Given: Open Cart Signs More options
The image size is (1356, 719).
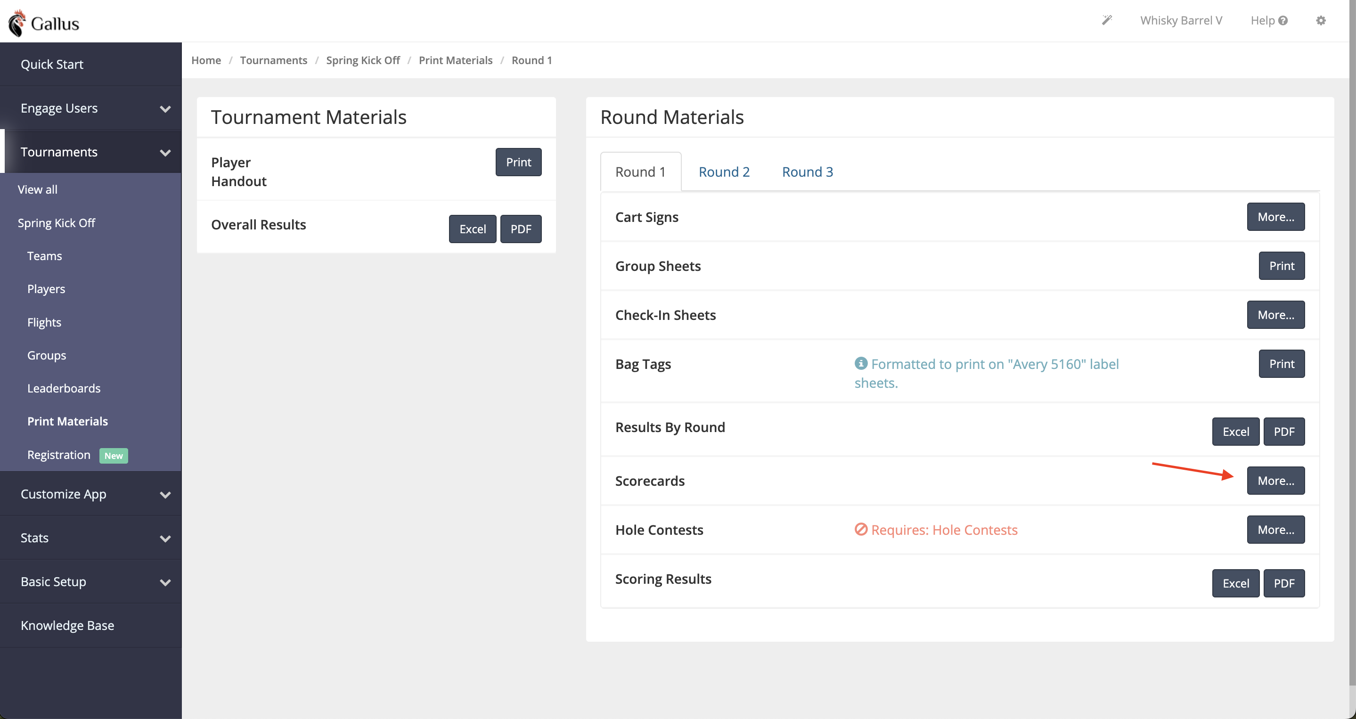Looking at the screenshot, I should (1275, 217).
